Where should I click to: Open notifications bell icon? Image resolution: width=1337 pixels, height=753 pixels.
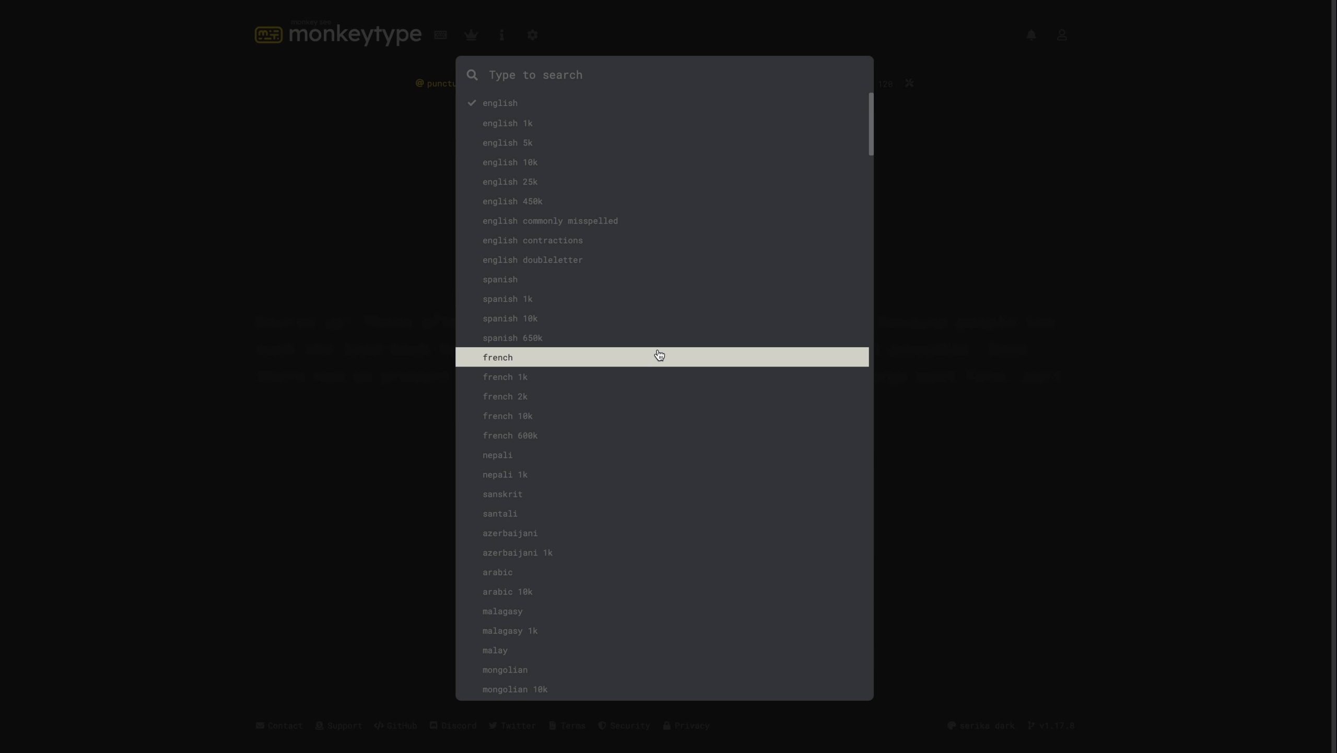[1031, 35]
